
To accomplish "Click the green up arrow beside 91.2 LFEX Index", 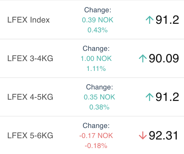I will pos(150,20).
